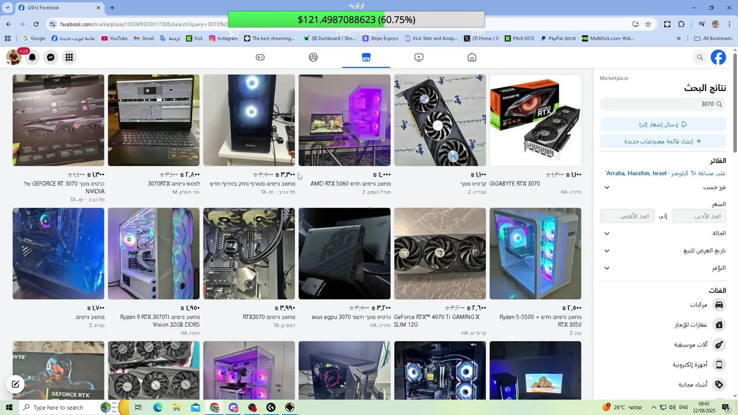Open File Explorer from the taskbar
Viewport: 738px width, 415px height.
176,408
